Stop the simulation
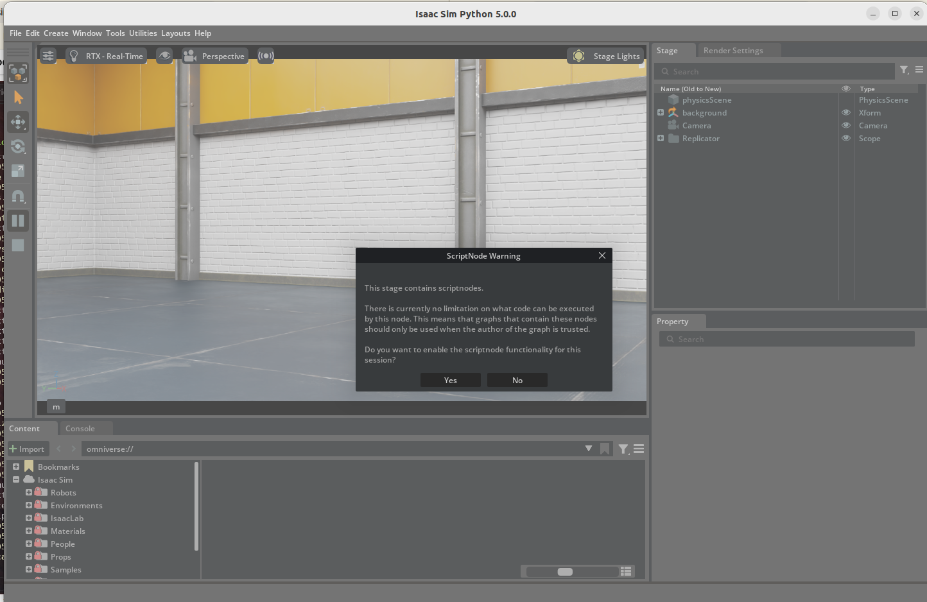Image resolution: width=927 pixels, height=602 pixels. [18, 245]
